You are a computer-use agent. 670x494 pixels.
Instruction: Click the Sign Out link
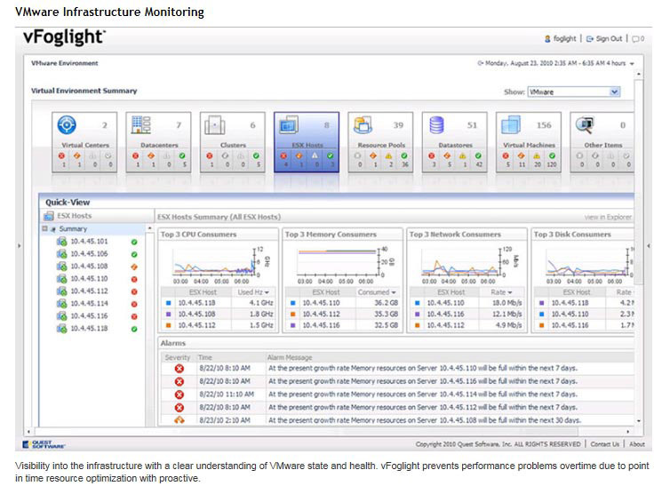(609, 39)
